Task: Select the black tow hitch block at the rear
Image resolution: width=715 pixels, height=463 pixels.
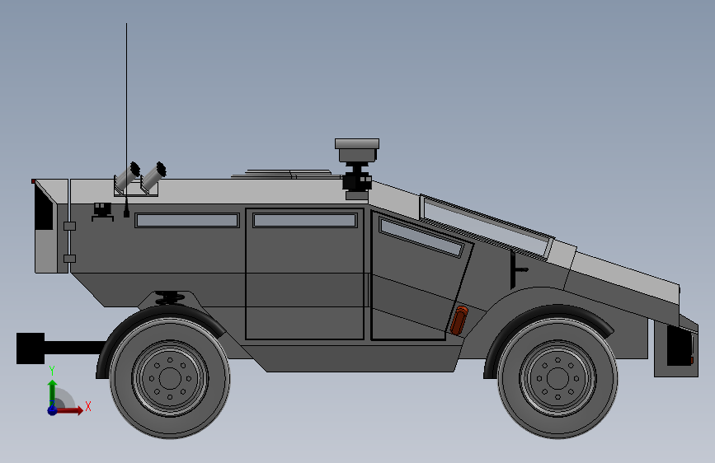Action: tap(31, 348)
